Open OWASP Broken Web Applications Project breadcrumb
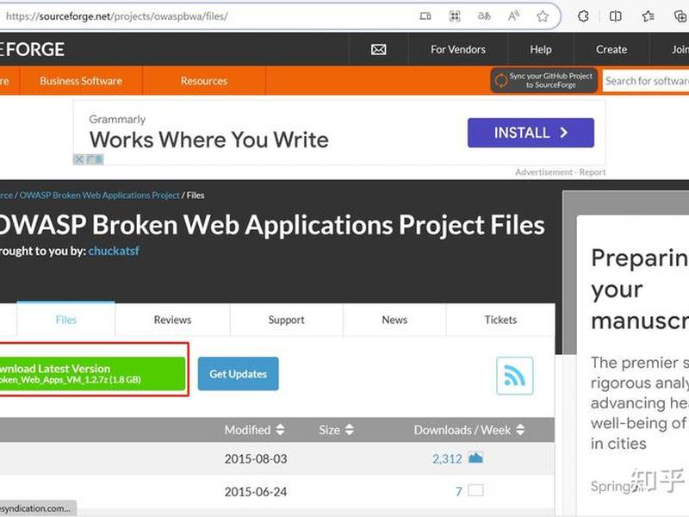This screenshot has height=517, width=689. click(x=99, y=196)
